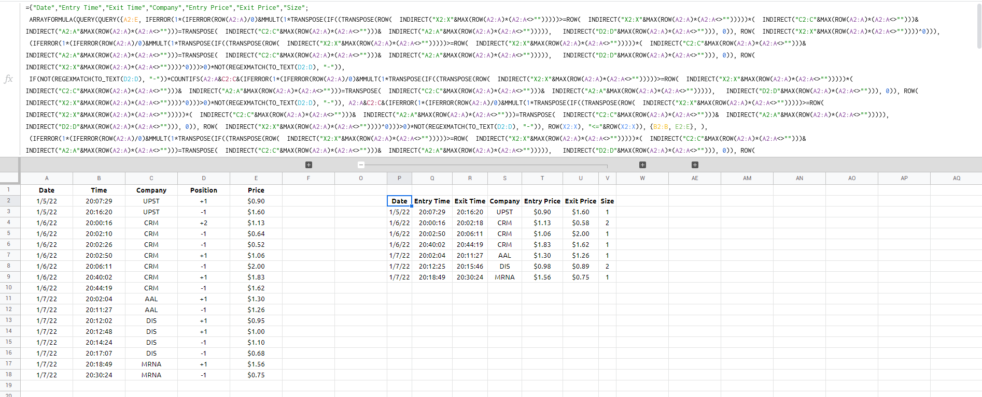Click the Entry Price header cell
The height and width of the screenshot is (397, 982).
click(542, 201)
